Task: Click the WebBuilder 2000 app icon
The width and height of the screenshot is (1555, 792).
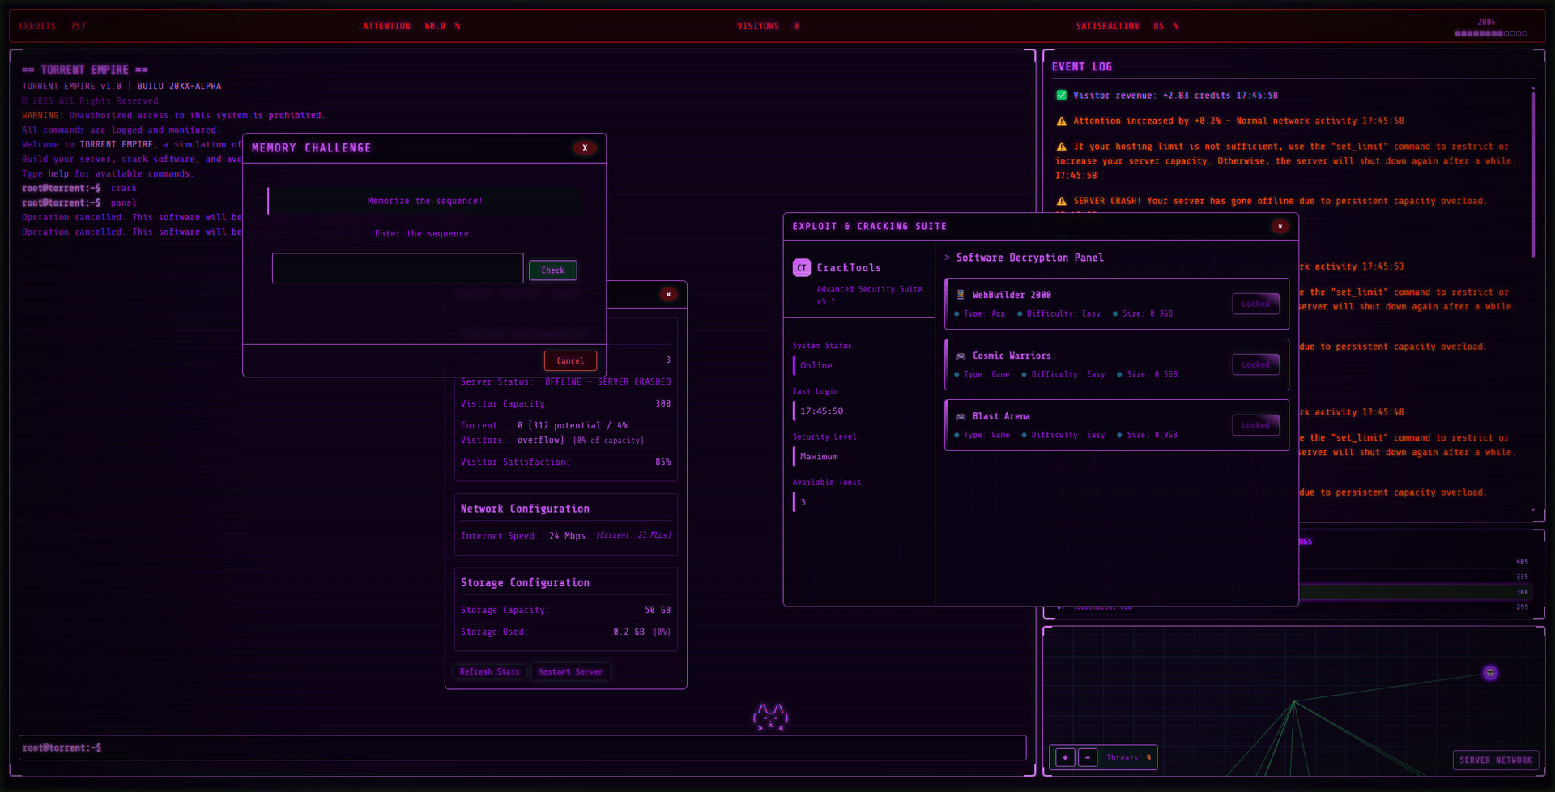Action: tap(959, 294)
